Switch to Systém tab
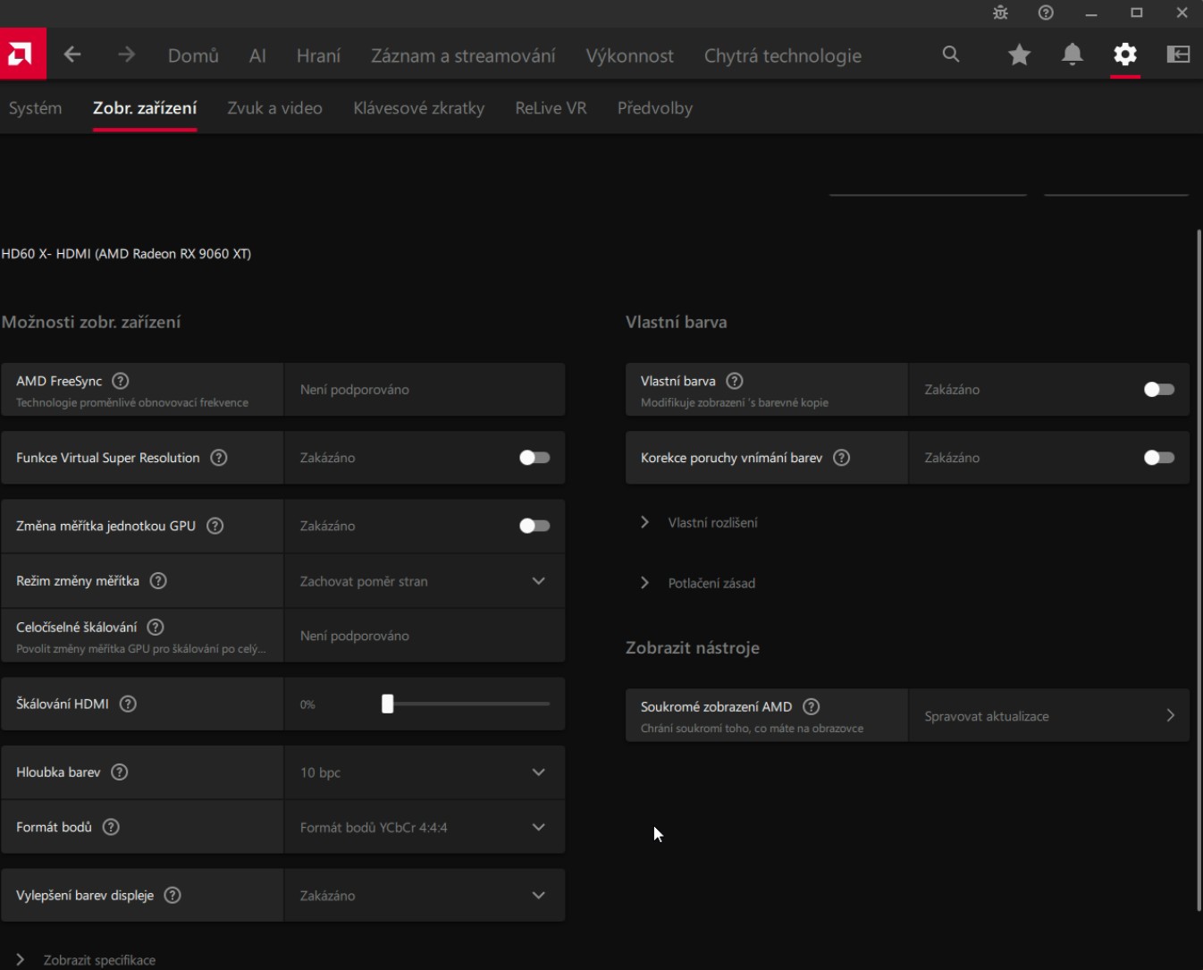Image resolution: width=1203 pixels, height=970 pixels. tap(36, 108)
